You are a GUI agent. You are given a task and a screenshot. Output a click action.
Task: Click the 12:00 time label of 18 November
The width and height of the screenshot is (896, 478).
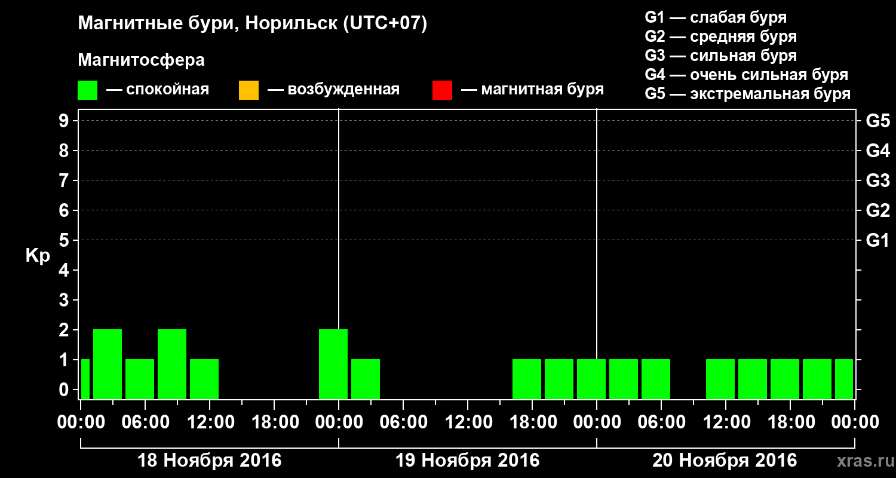click(x=210, y=422)
